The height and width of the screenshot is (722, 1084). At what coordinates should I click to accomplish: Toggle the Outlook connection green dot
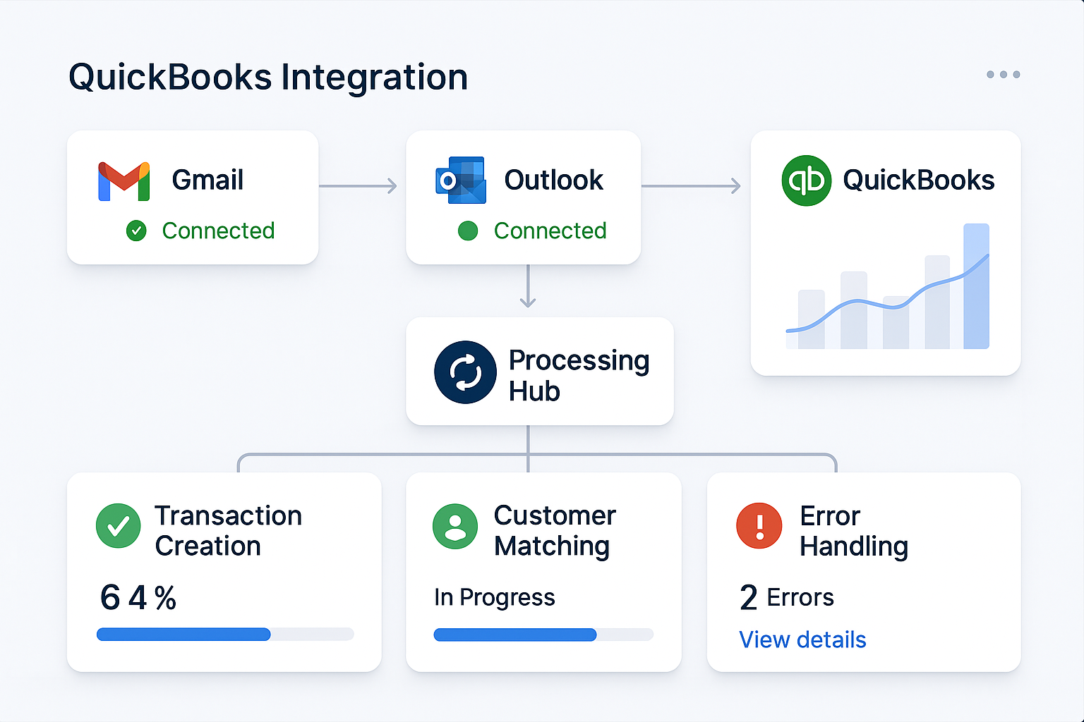point(468,231)
